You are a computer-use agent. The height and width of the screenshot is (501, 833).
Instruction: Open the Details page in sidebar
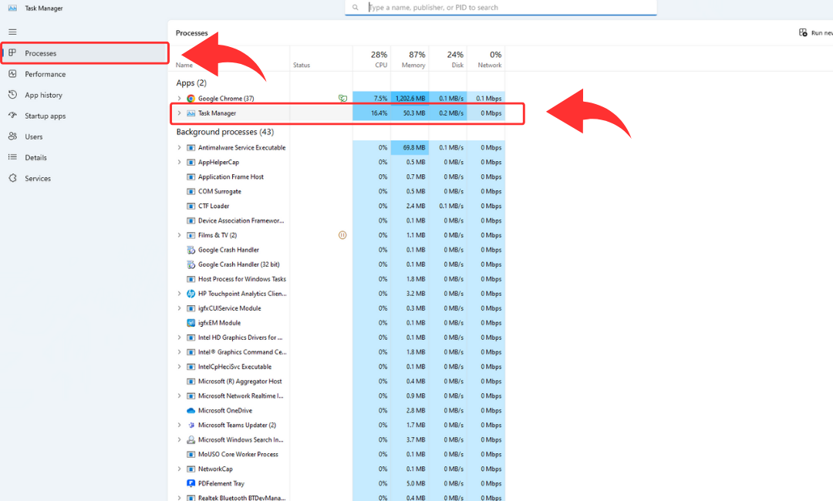click(35, 157)
